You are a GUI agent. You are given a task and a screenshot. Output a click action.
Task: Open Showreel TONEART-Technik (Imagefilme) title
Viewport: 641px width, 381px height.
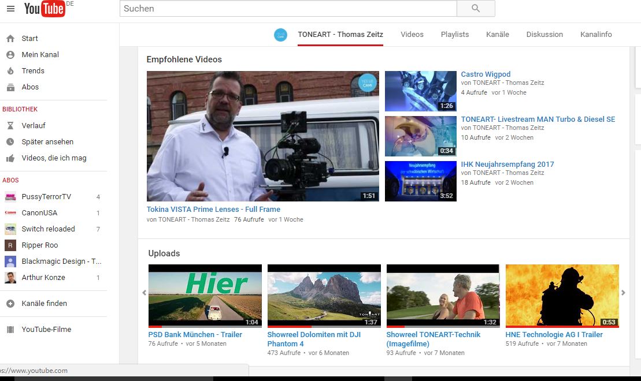coord(433,339)
